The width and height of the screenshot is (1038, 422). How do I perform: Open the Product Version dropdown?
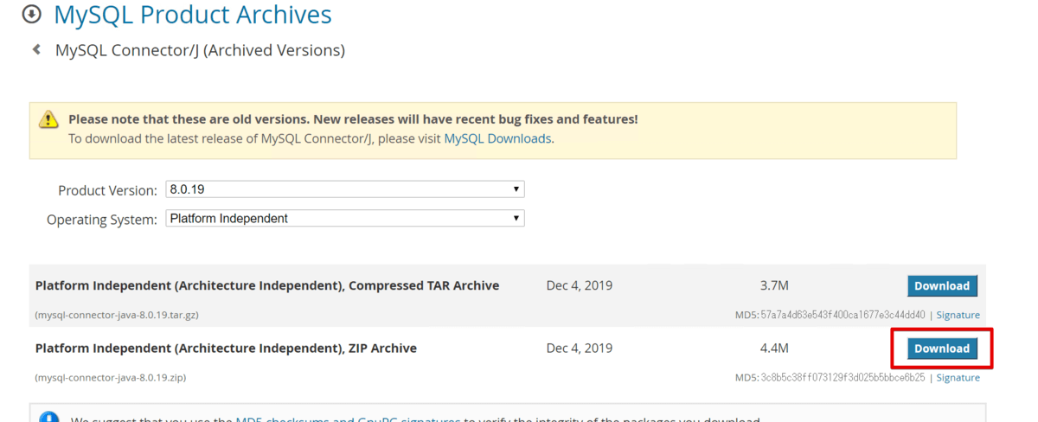(x=344, y=189)
